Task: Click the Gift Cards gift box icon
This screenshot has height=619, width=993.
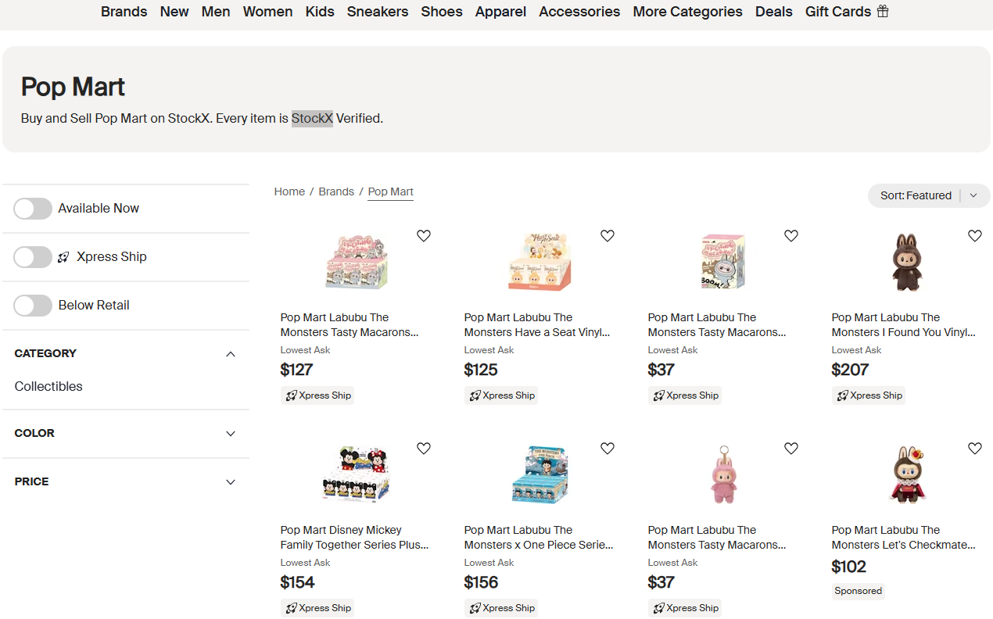Action: [x=883, y=12]
